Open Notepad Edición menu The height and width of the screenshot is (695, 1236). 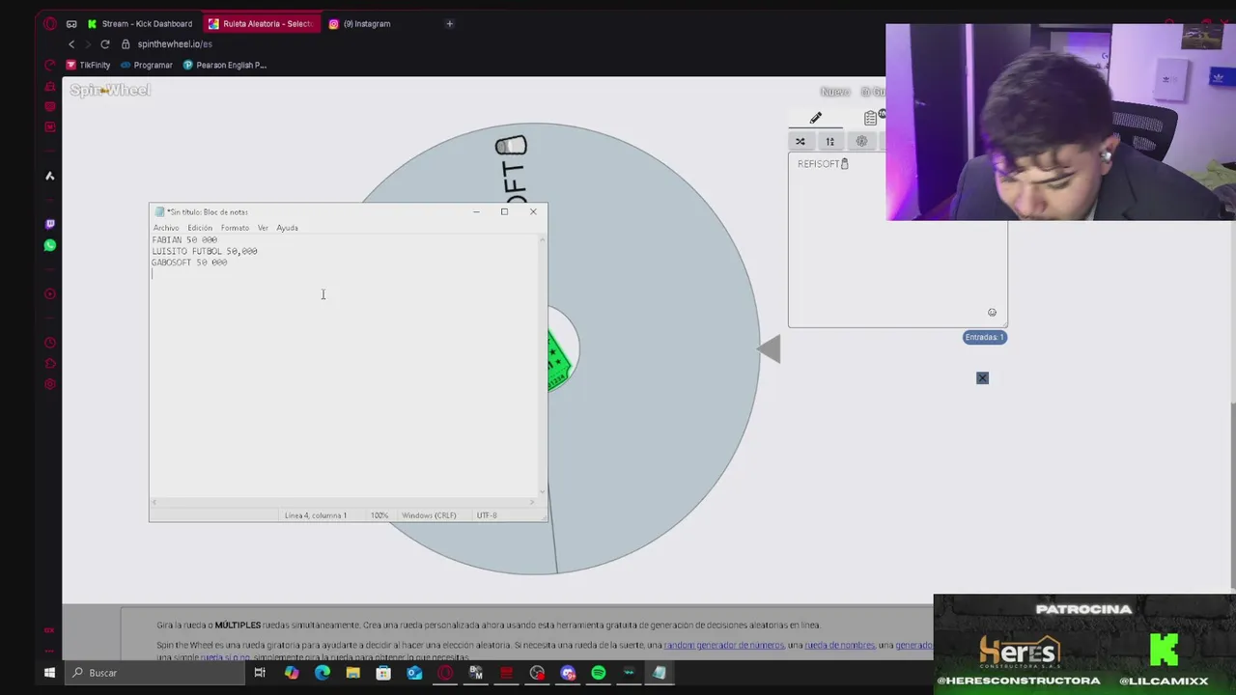point(200,228)
